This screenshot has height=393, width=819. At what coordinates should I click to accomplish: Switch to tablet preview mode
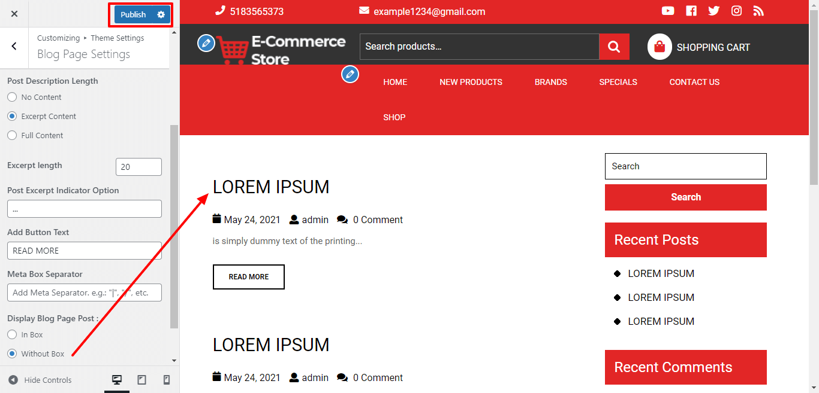pyautogui.click(x=141, y=380)
